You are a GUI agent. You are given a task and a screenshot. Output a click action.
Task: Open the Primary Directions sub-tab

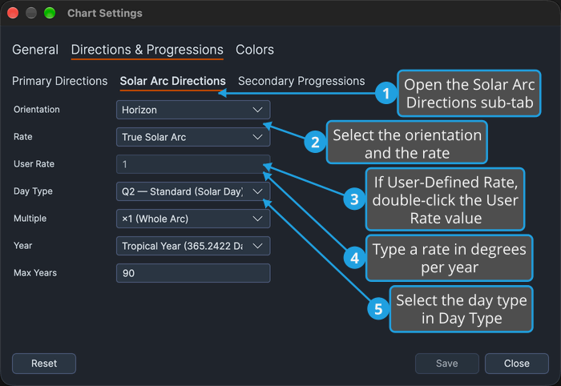coord(60,81)
